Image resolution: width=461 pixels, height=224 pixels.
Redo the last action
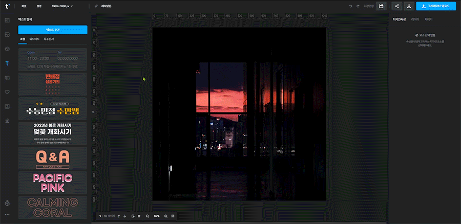click(x=358, y=6)
